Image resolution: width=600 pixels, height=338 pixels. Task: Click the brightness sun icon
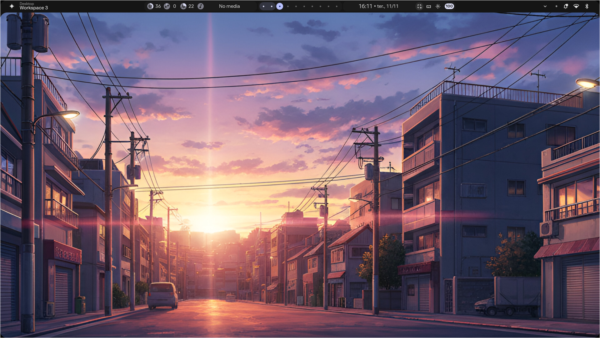pos(438,6)
